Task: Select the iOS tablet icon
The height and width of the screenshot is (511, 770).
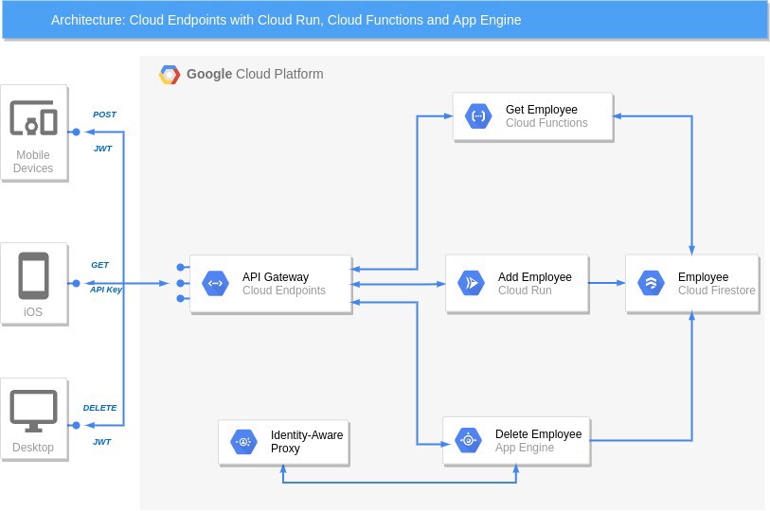Action: tap(33, 276)
